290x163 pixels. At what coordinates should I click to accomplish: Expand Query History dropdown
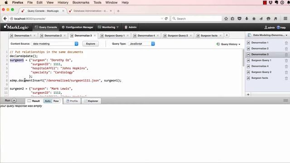pyautogui.click(x=228, y=44)
